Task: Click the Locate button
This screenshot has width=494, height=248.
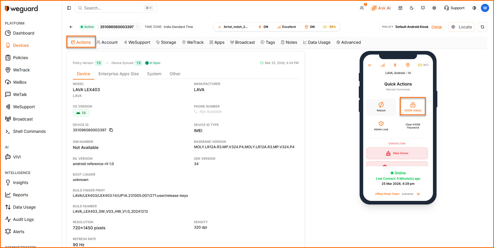Action: click(461, 27)
